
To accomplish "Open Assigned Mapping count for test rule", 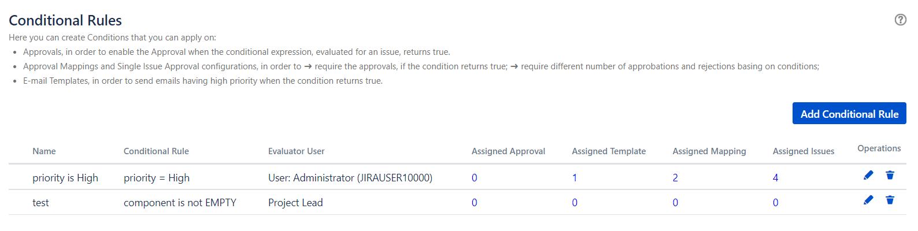I will 675,203.
